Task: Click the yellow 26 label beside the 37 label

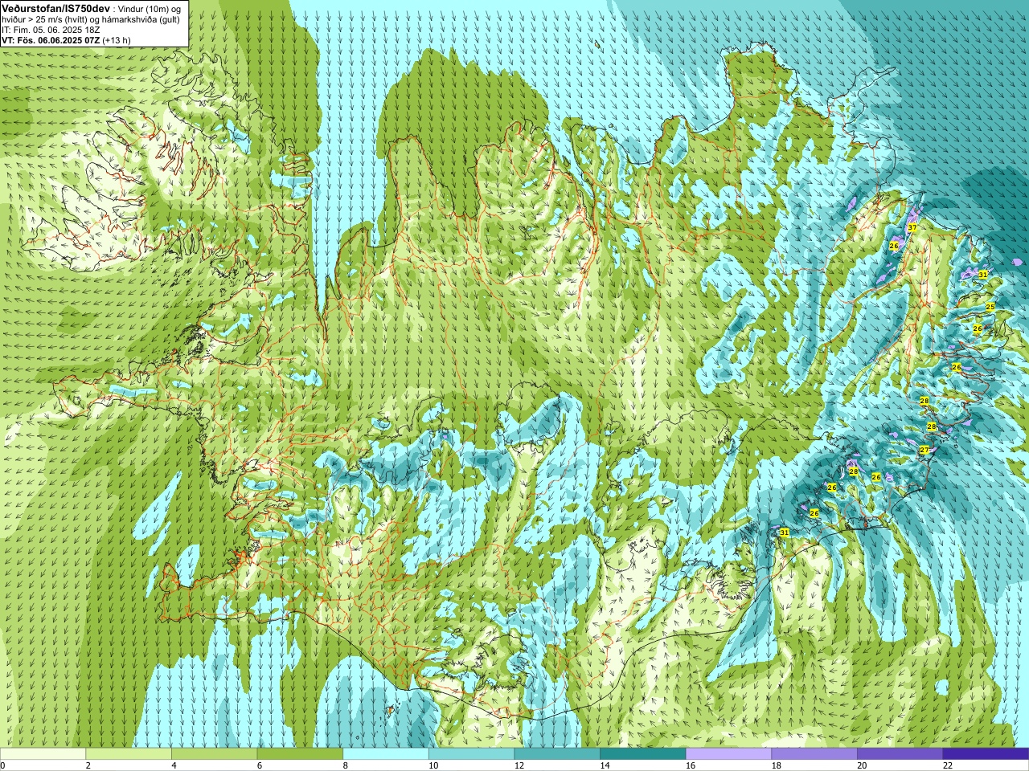Action: (x=894, y=245)
